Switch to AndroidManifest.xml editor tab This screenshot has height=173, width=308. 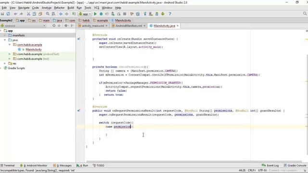pyautogui.click(x=128, y=25)
